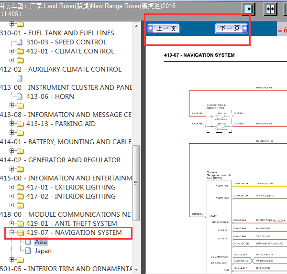
Task: Expand the 414-01 Battery, Mounting and Cables node
Action: coord(11,132)
